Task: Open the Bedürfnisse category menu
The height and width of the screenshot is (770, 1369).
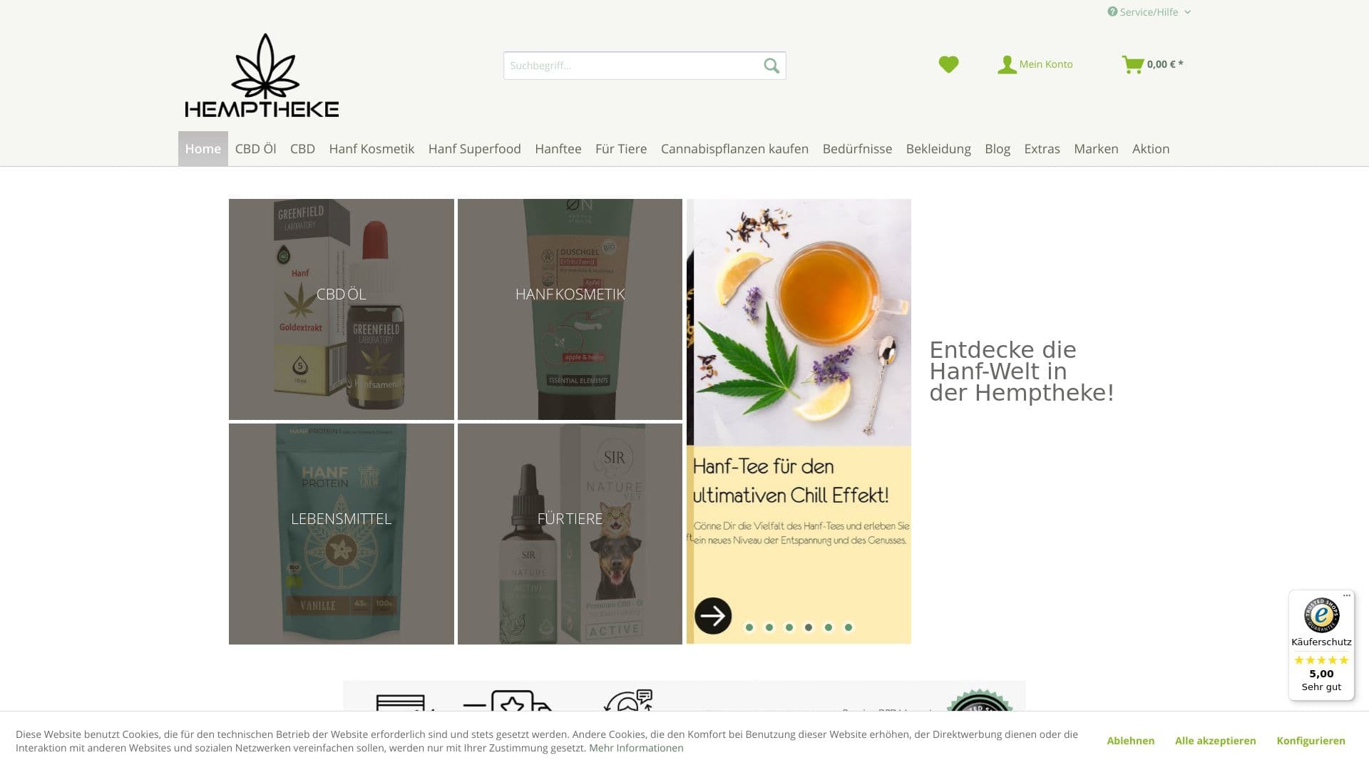Action: tap(857, 148)
